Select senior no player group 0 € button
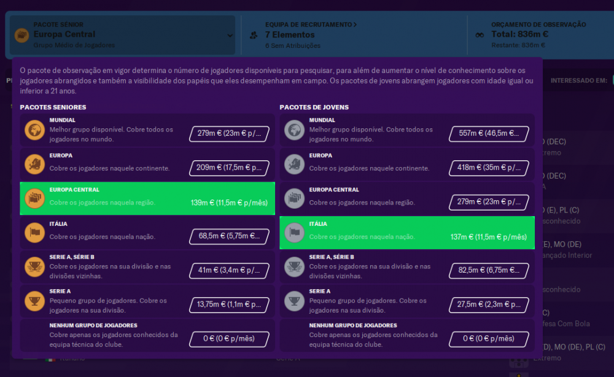The image size is (614, 377). [x=229, y=339]
